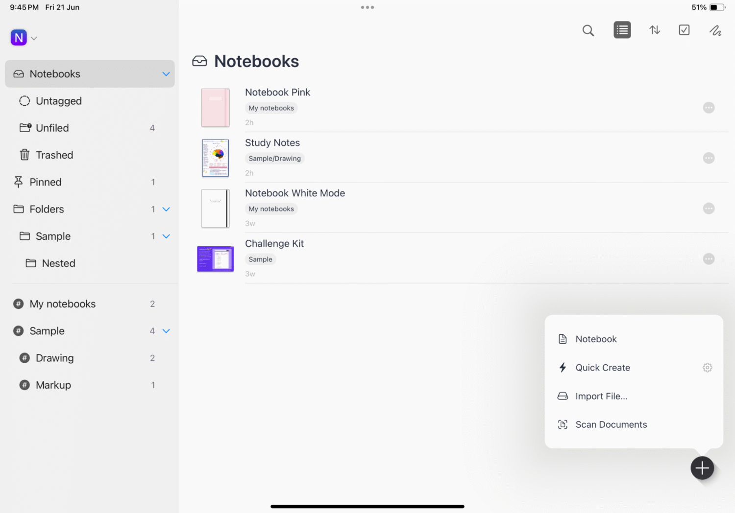Open the purple N profile avatar

(x=18, y=37)
